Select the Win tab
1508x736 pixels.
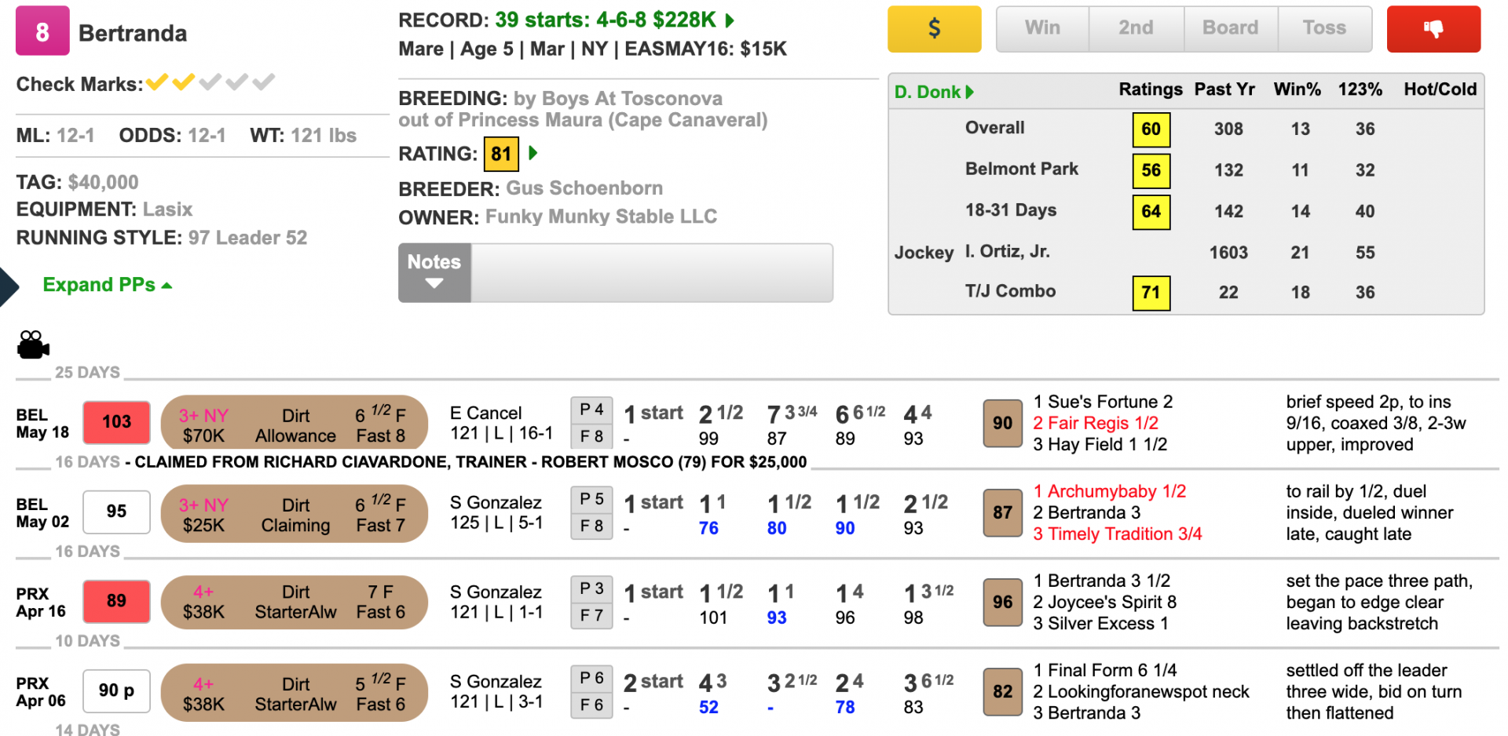tap(1042, 29)
